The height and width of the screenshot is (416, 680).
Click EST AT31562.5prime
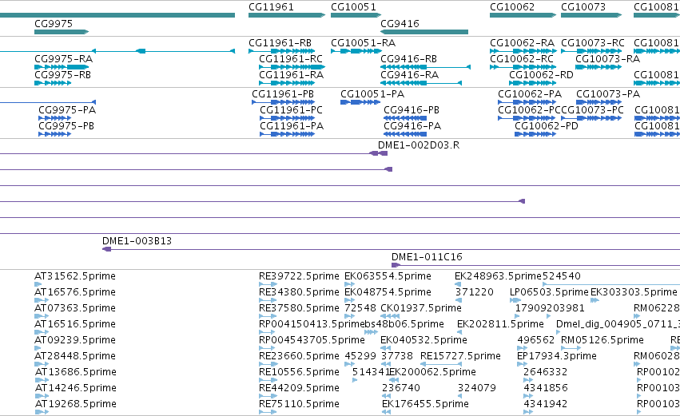coord(75,276)
